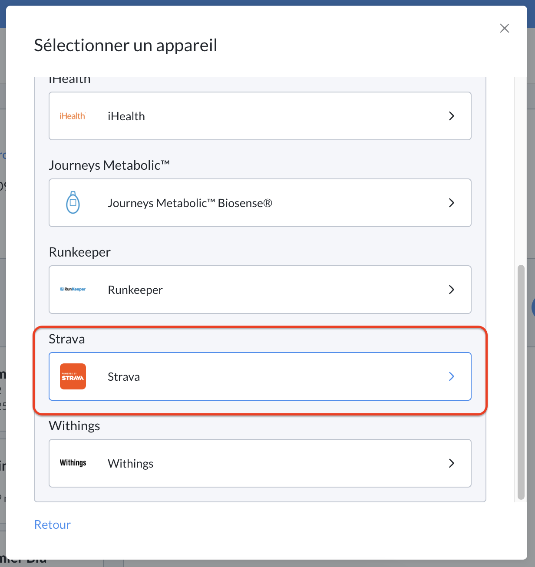Select the Withings device name
This screenshot has width=535, height=567.
pos(131,464)
